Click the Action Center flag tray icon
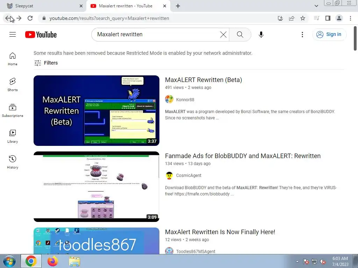The width and height of the screenshot is (358, 268). [306, 261]
